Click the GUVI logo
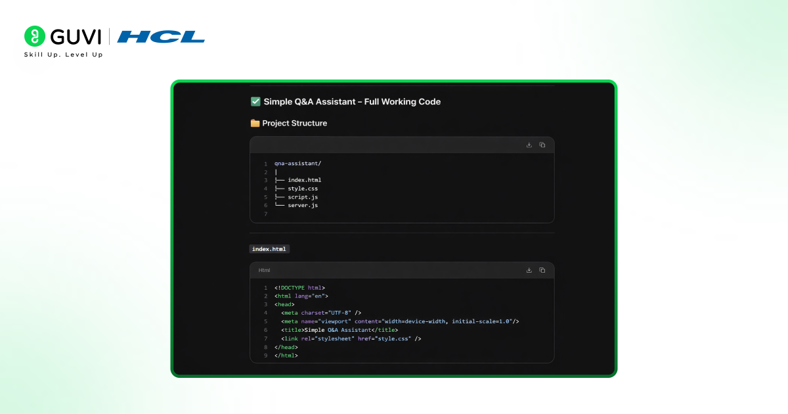 click(x=62, y=36)
